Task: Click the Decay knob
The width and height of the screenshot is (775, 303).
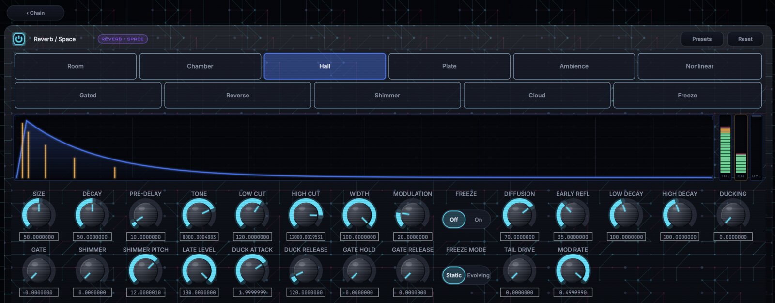Action: tap(92, 215)
